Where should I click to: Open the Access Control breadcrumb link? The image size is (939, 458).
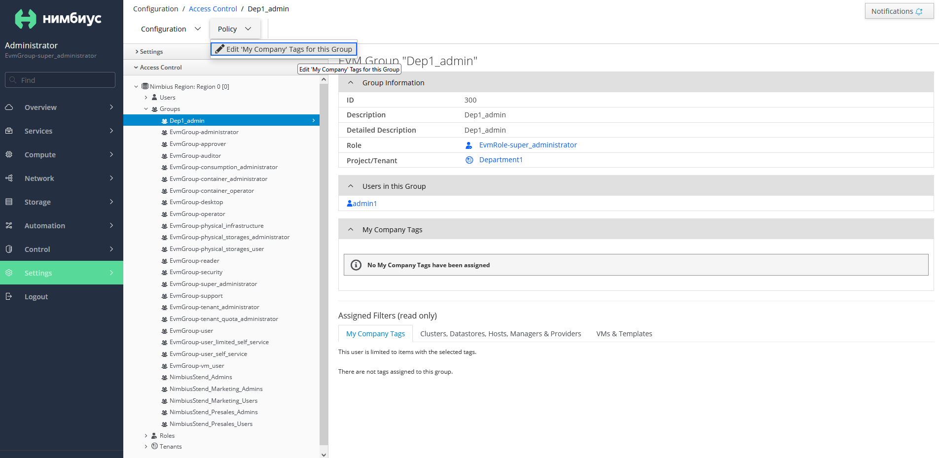click(x=213, y=9)
